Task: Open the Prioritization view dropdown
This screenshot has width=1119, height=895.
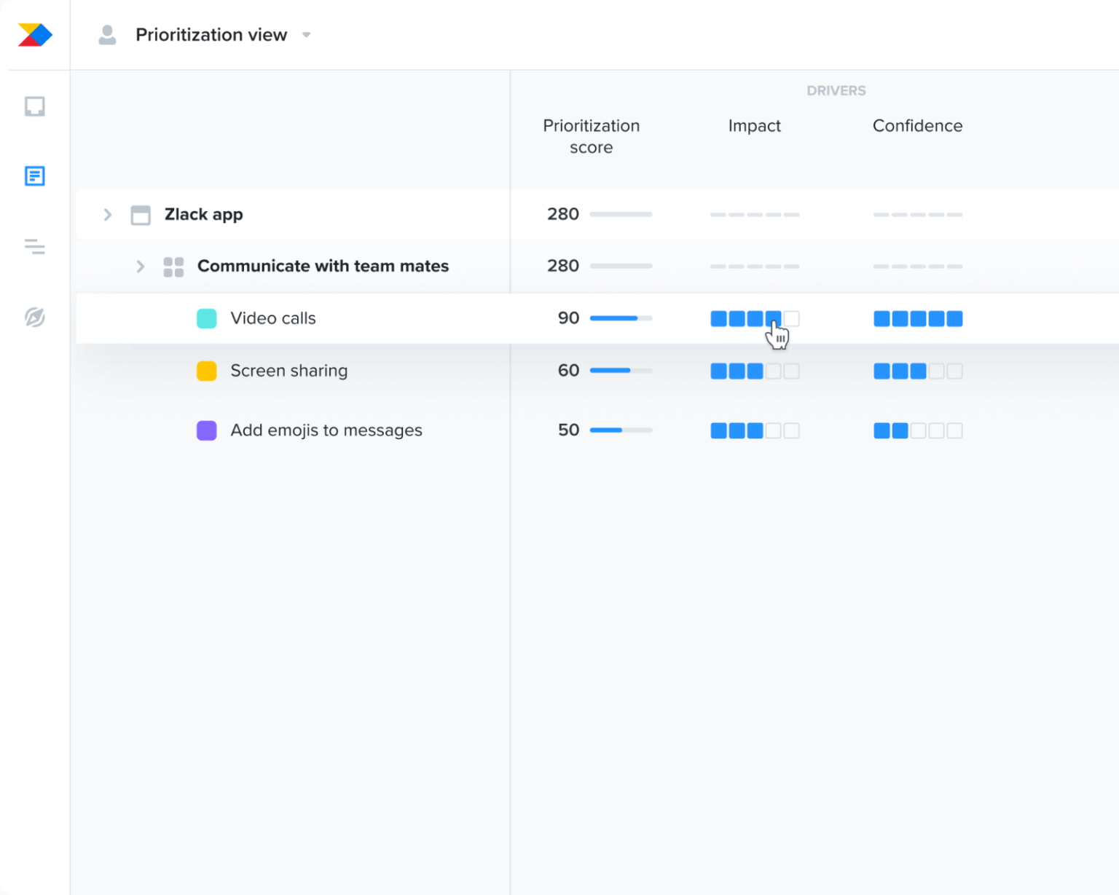Action: coord(306,34)
